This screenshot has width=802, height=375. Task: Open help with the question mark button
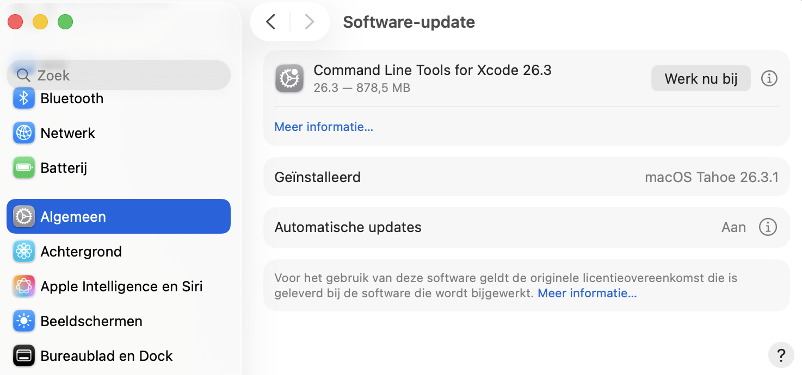(781, 355)
